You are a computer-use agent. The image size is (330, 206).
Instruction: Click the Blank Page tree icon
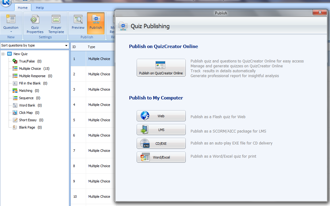(x=15, y=127)
